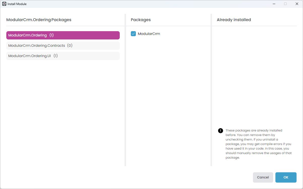
Task: Click the ModularCrm package label
Action: pos(149,33)
